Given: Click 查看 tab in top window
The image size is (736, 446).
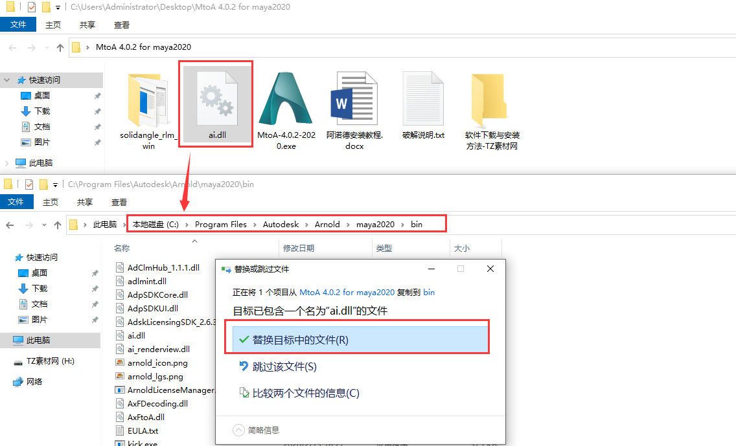Looking at the screenshot, I should 122,25.
